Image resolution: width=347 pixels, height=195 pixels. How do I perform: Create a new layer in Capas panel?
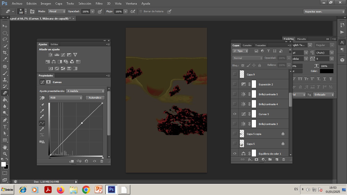click(277, 159)
